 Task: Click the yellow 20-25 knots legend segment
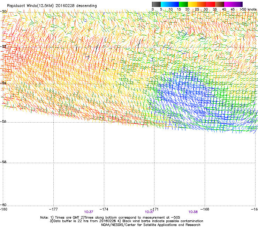click(x=192, y=4)
